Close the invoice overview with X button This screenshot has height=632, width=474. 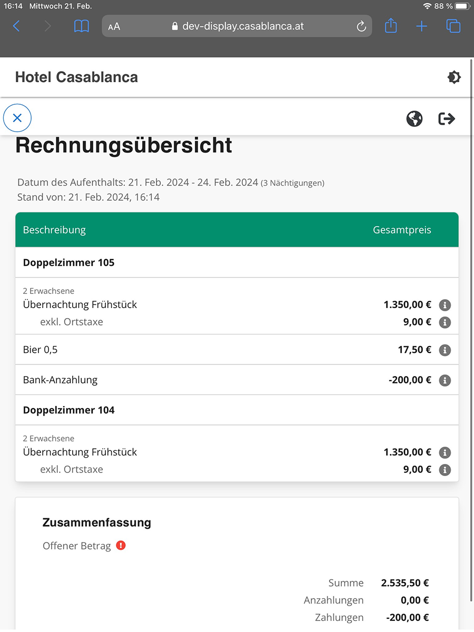(17, 118)
